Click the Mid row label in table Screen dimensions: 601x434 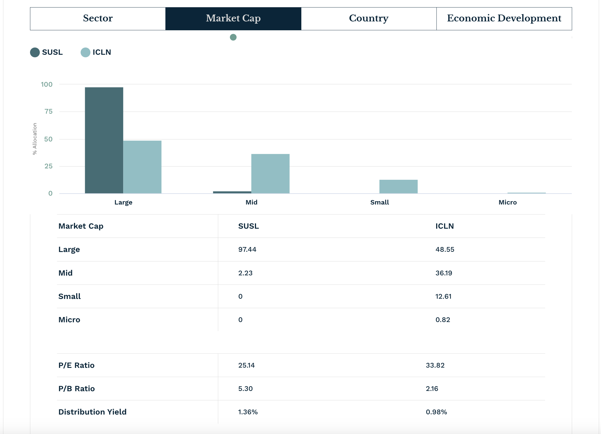tap(66, 273)
